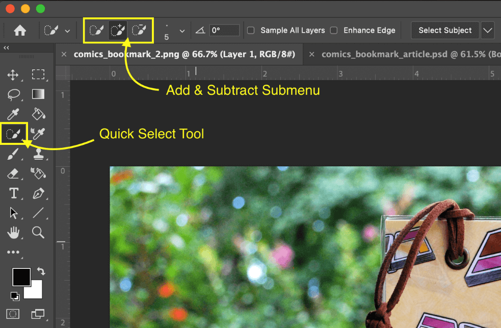Screen dimensions: 501x328
Task: Expand the Select Subject options arrow
Action: pos(488,31)
